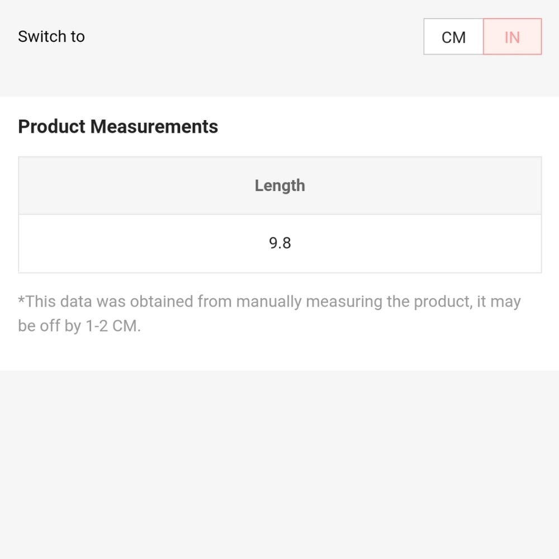The width and height of the screenshot is (559, 559).
Task: Click the gray band under Switch to
Action: point(279,77)
